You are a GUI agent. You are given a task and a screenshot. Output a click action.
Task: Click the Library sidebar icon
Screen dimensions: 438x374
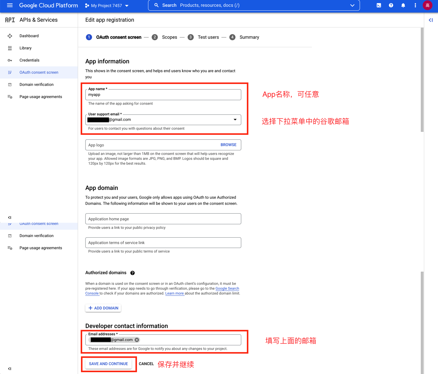point(10,48)
